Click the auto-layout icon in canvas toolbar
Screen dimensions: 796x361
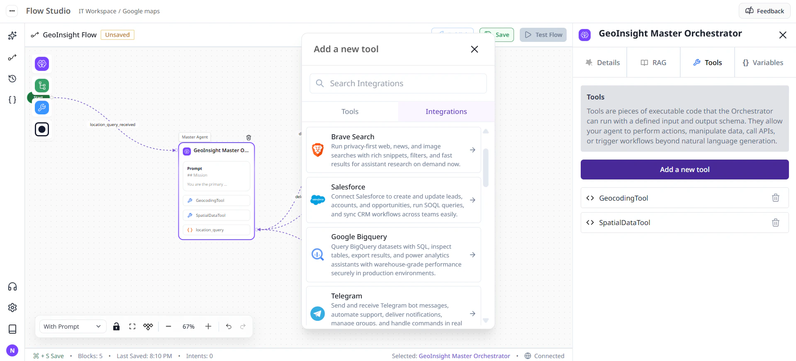[148, 327]
